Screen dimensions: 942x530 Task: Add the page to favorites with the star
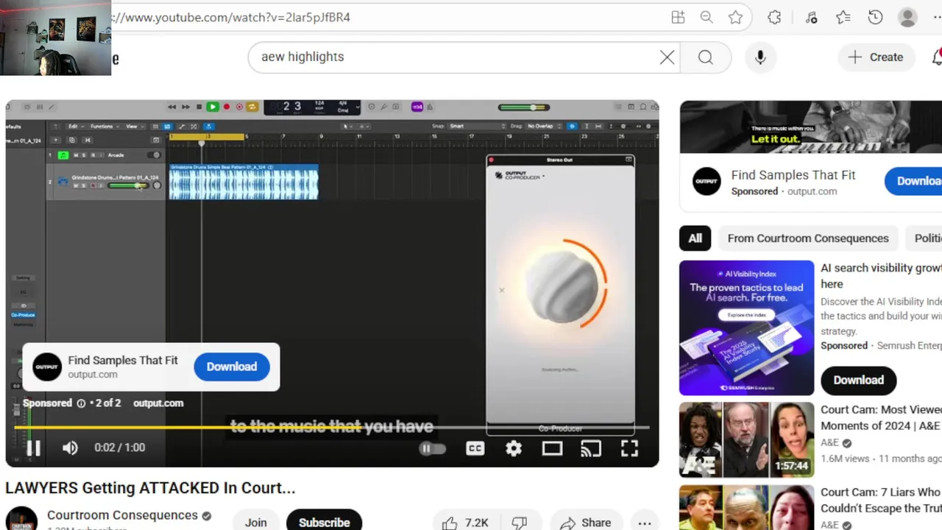click(735, 17)
